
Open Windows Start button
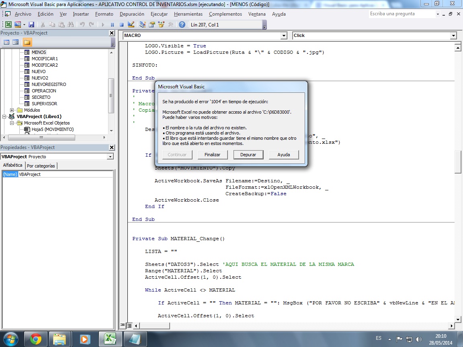point(11,339)
